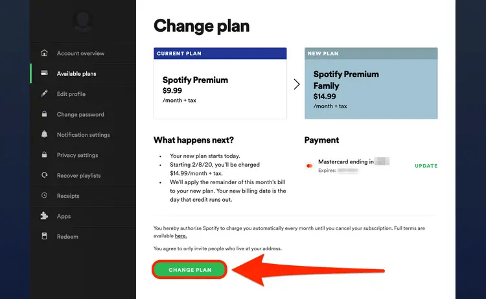
Task: Click the Receipts clock icon
Action: tap(44, 196)
